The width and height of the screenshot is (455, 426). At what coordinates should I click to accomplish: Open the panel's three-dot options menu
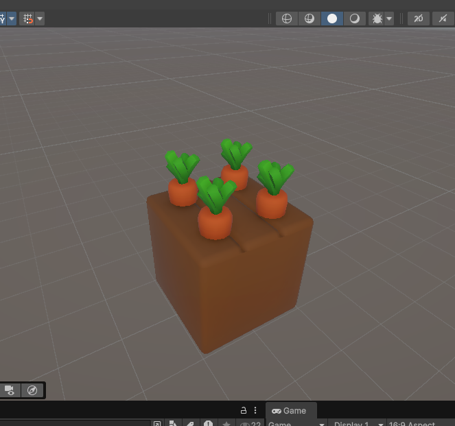coord(255,410)
